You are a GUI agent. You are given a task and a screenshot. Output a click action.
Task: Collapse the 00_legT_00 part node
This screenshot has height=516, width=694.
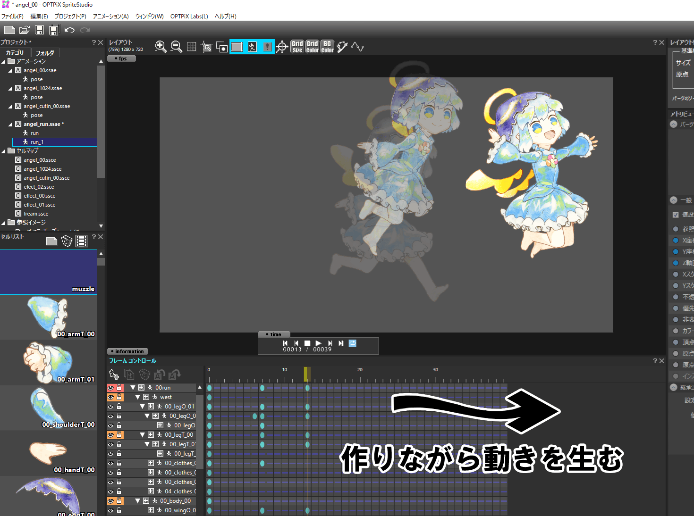tap(143, 435)
